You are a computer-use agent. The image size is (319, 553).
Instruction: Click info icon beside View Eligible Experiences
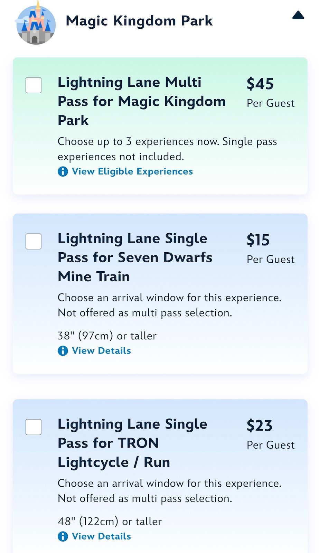point(63,171)
